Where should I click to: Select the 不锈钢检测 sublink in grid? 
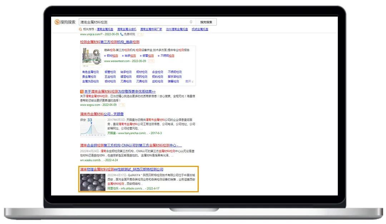coord(175,72)
